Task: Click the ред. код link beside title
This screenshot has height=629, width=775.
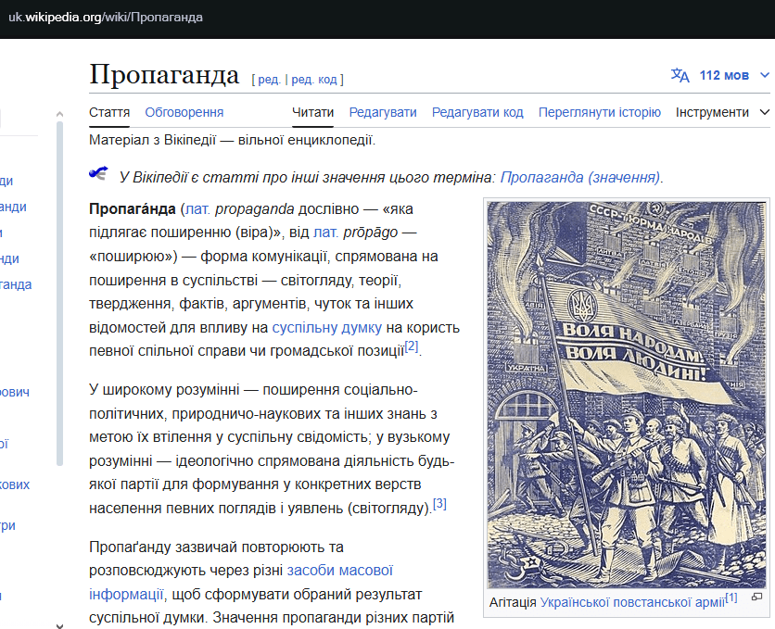Action: coord(314,80)
